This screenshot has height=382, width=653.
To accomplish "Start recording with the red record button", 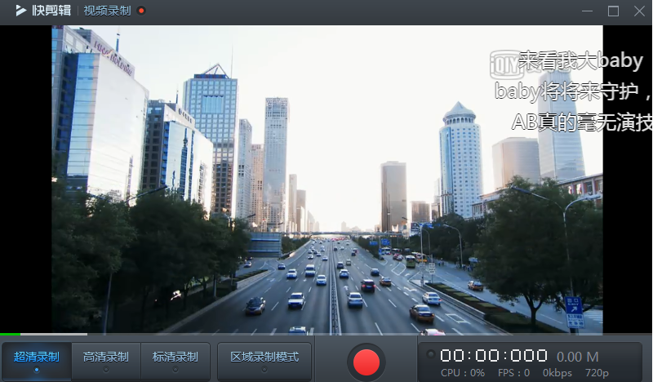I will (x=366, y=362).
